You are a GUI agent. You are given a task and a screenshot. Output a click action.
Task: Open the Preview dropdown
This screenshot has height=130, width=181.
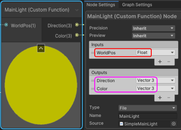(x=153, y=36)
